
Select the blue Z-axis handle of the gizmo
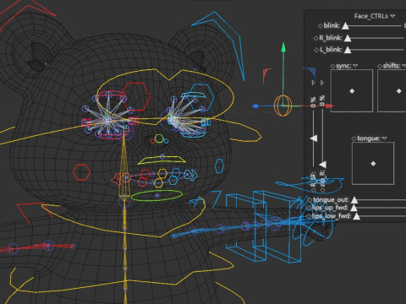pos(255,106)
